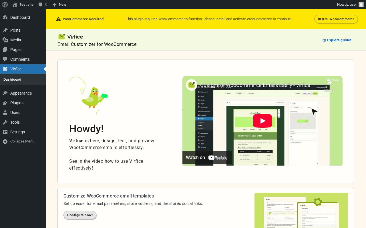Open the Explore guide! link
366x228 pixels.
tap(337, 40)
